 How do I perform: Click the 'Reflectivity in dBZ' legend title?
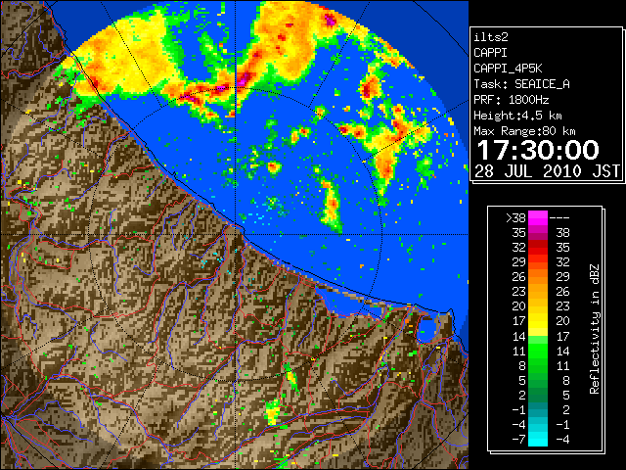(595, 329)
